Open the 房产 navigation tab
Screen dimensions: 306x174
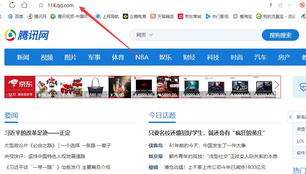pos(284,57)
